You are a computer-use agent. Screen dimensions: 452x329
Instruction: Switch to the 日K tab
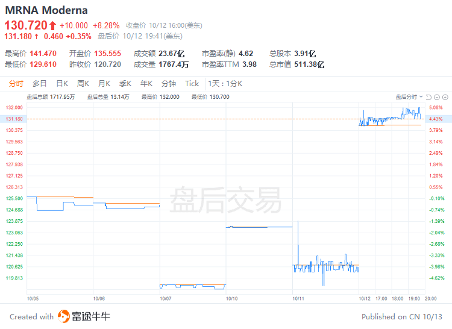point(62,84)
